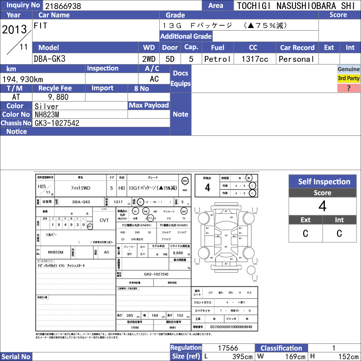Image resolution: width=361 pixels, height=361 pixels.
Task: Click the height value 152cm
Action: (348, 356)
